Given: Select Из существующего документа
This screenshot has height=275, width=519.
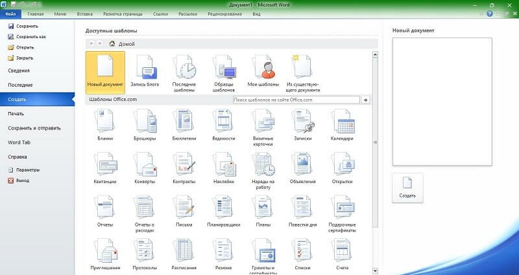Looking at the screenshot, I should coord(303,73).
